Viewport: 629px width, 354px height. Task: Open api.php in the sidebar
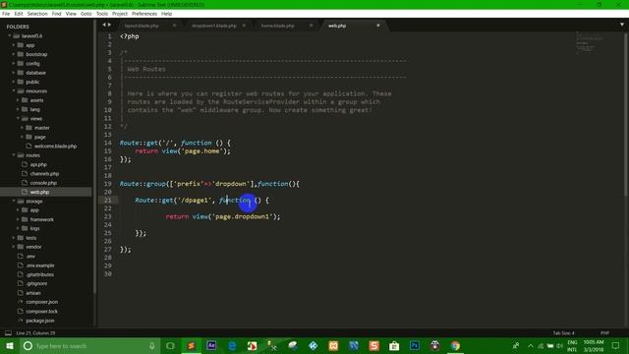38,164
